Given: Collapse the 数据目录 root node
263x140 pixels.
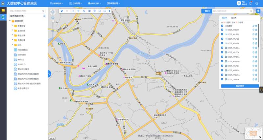Looking at the screenshot, I should [x=10, y=21].
